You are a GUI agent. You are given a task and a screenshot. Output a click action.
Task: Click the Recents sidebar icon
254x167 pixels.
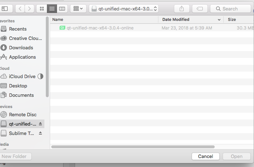[x=4, y=29]
